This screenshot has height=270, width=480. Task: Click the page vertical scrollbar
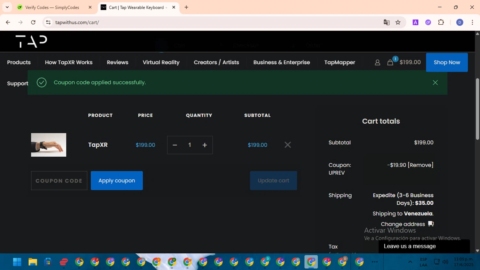[x=477, y=109]
